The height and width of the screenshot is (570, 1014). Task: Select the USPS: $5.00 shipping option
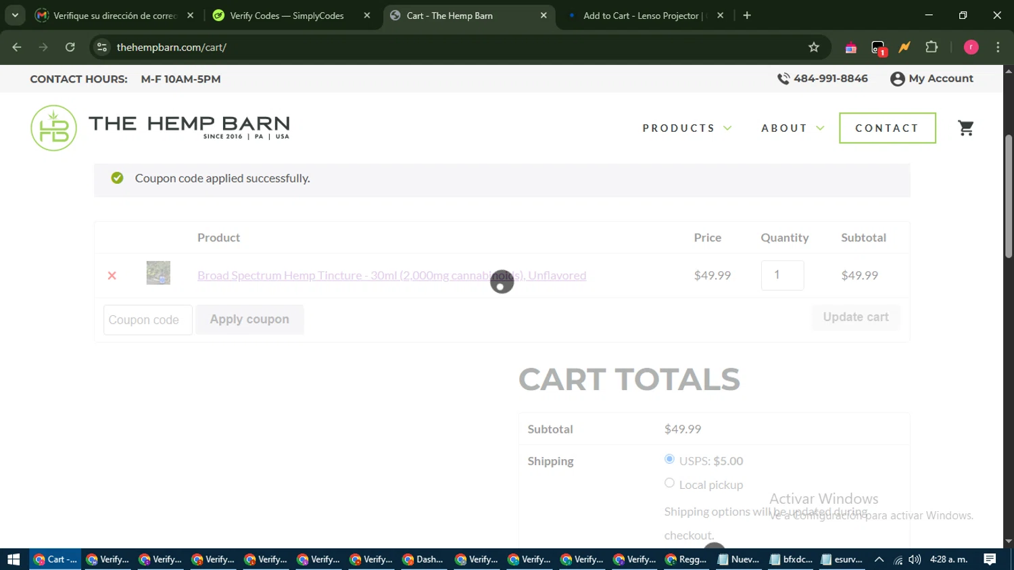click(x=669, y=459)
